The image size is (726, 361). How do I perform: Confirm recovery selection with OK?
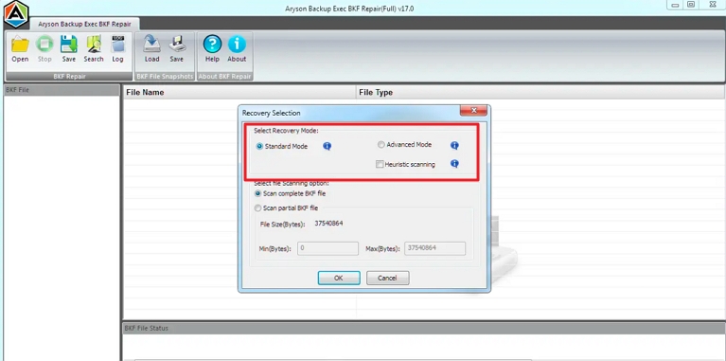click(x=339, y=278)
